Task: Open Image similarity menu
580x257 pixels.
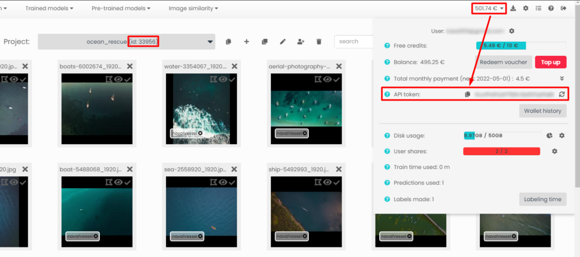Action: pyautogui.click(x=193, y=8)
